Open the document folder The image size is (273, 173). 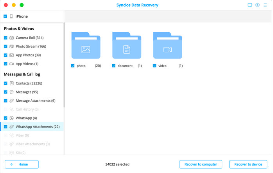pyautogui.click(x=127, y=45)
